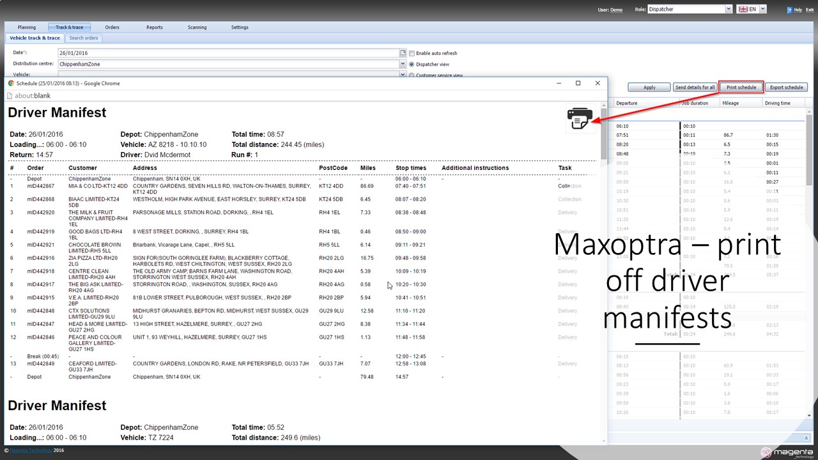This screenshot has height=460, width=818.
Task: Enable auto refresh
Action: coord(412,53)
